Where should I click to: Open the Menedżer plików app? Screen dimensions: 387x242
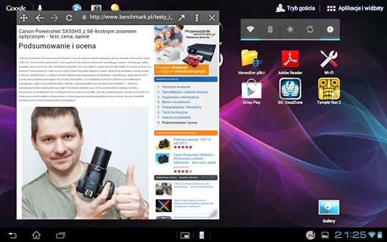click(251, 61)
